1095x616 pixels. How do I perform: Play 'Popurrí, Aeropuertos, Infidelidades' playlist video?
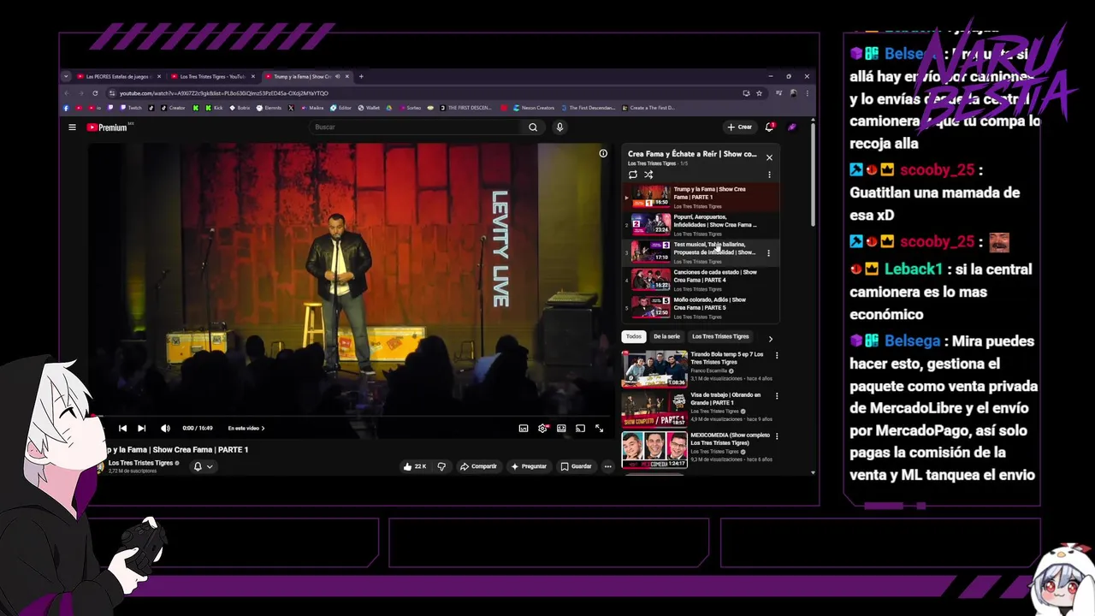700,225
